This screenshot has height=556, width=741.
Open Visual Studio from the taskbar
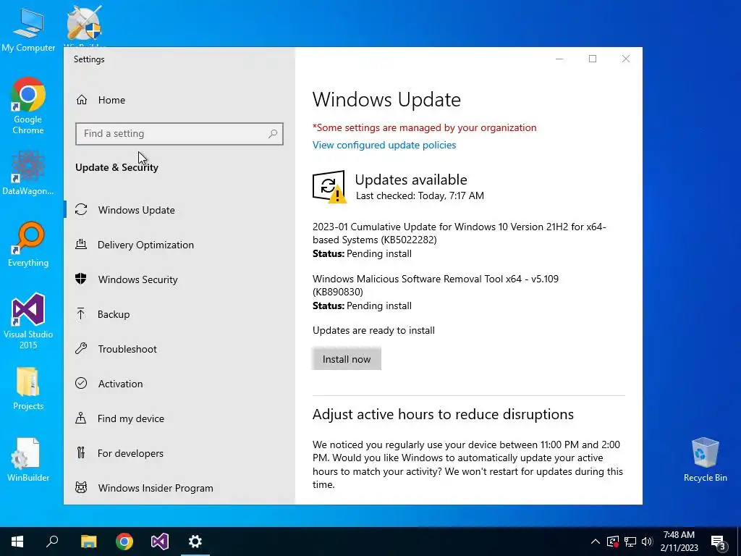coord(160,542)
